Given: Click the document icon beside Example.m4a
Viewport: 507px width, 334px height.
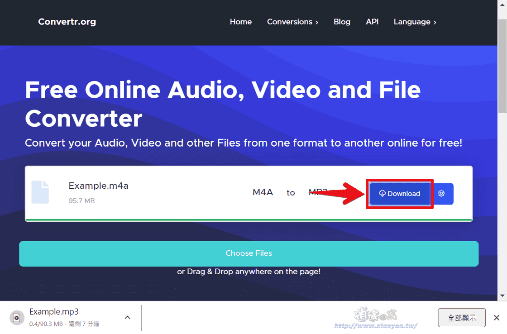Looking at the screenshot, I should (x=40, y=192).
